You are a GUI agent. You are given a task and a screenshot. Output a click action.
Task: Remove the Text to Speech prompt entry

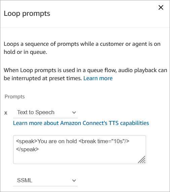[6, 113]
